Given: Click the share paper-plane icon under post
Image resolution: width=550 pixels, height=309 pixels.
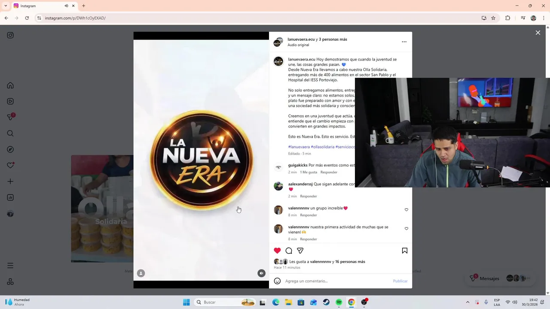Looking at the screenshot, I should (300, 251).
